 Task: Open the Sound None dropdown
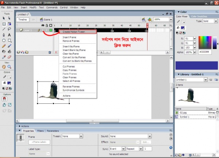pos(150,136)
